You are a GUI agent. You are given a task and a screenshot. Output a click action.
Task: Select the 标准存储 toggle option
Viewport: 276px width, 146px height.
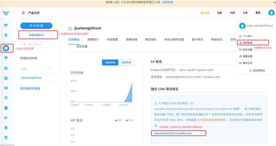tap(110, 62)
